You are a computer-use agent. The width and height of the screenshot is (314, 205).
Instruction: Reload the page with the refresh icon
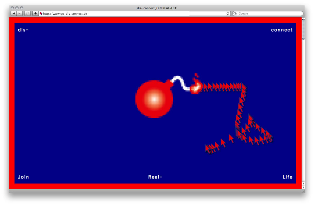pyautogui.click(x=228, y=13)
